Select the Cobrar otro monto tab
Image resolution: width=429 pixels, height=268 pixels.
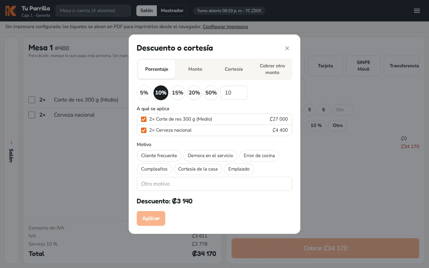click(272, 69)
